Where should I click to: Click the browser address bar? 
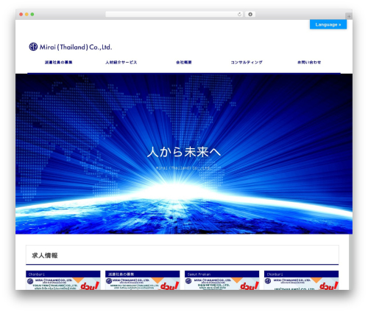tap(174, 15)
